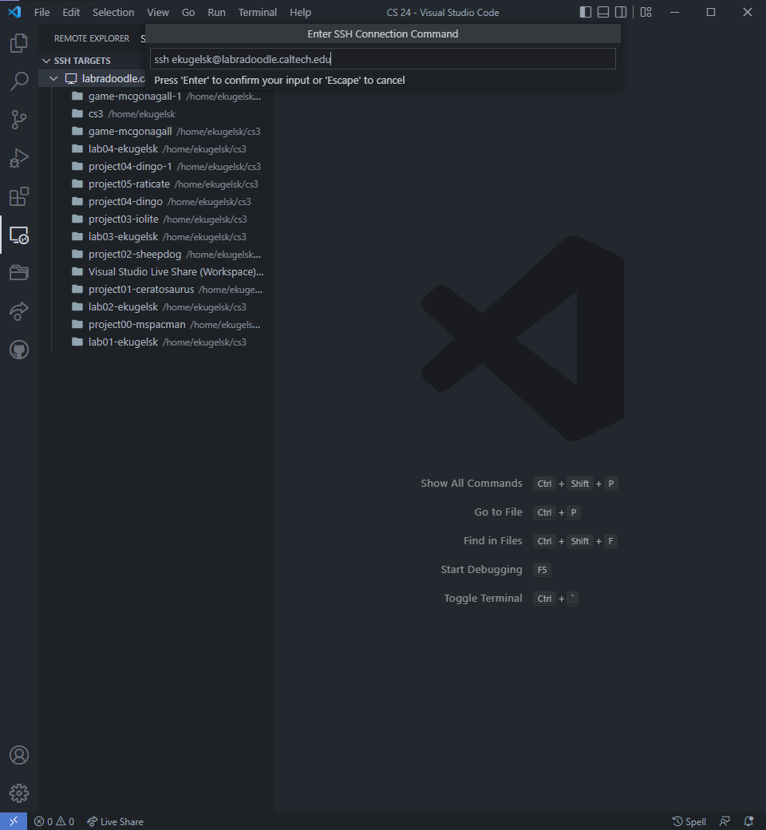766x830 pixels.
Task: Open the Explorer view in activity bar
Action: 19,43
